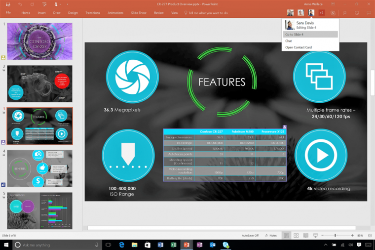Select slide 4 Benefits thumbnail
Image resolution: width=375 pixels, height=250 pixels.
coord(39,168)
